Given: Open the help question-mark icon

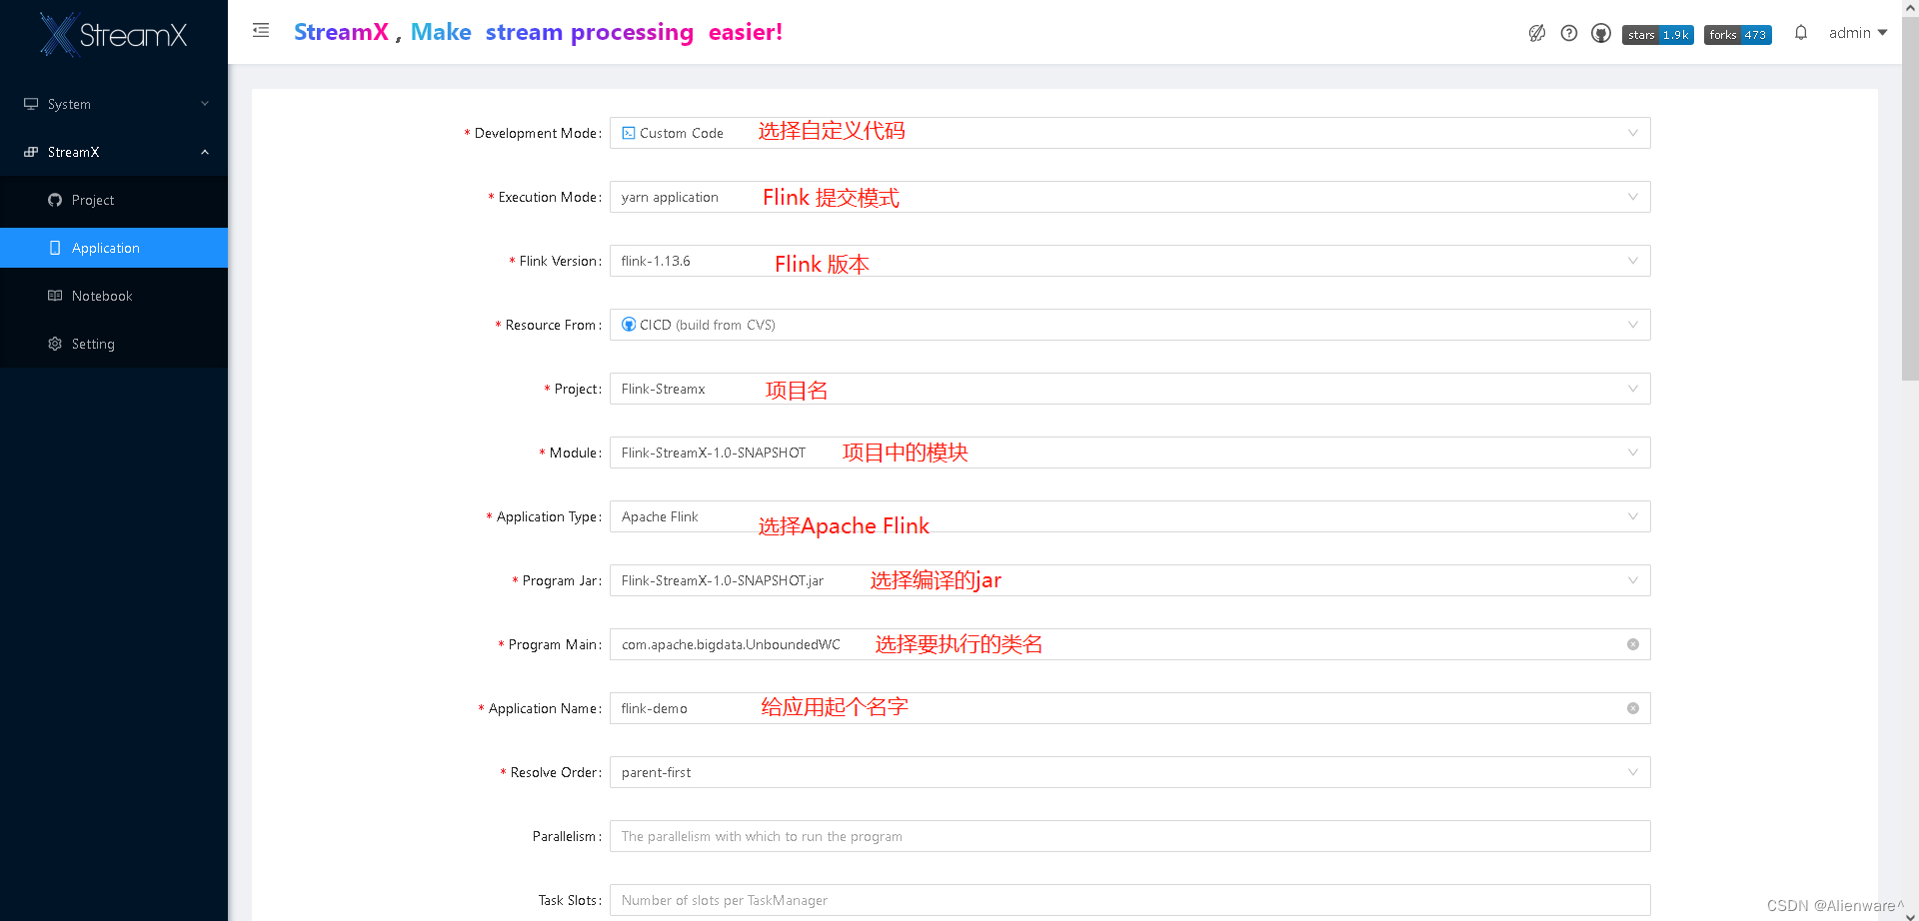Looking at the screenshot, I should pos(1569,33).
